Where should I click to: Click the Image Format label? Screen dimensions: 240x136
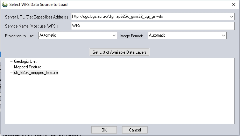coord(131,36)
